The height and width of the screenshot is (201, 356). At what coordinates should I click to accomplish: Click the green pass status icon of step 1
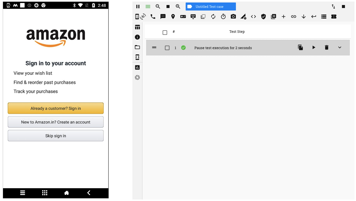tap(183, 48)
